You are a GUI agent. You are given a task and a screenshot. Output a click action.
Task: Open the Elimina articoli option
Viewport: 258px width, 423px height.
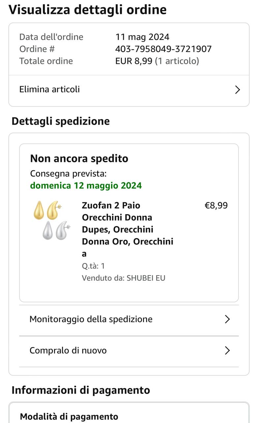(x=49, y=90)
